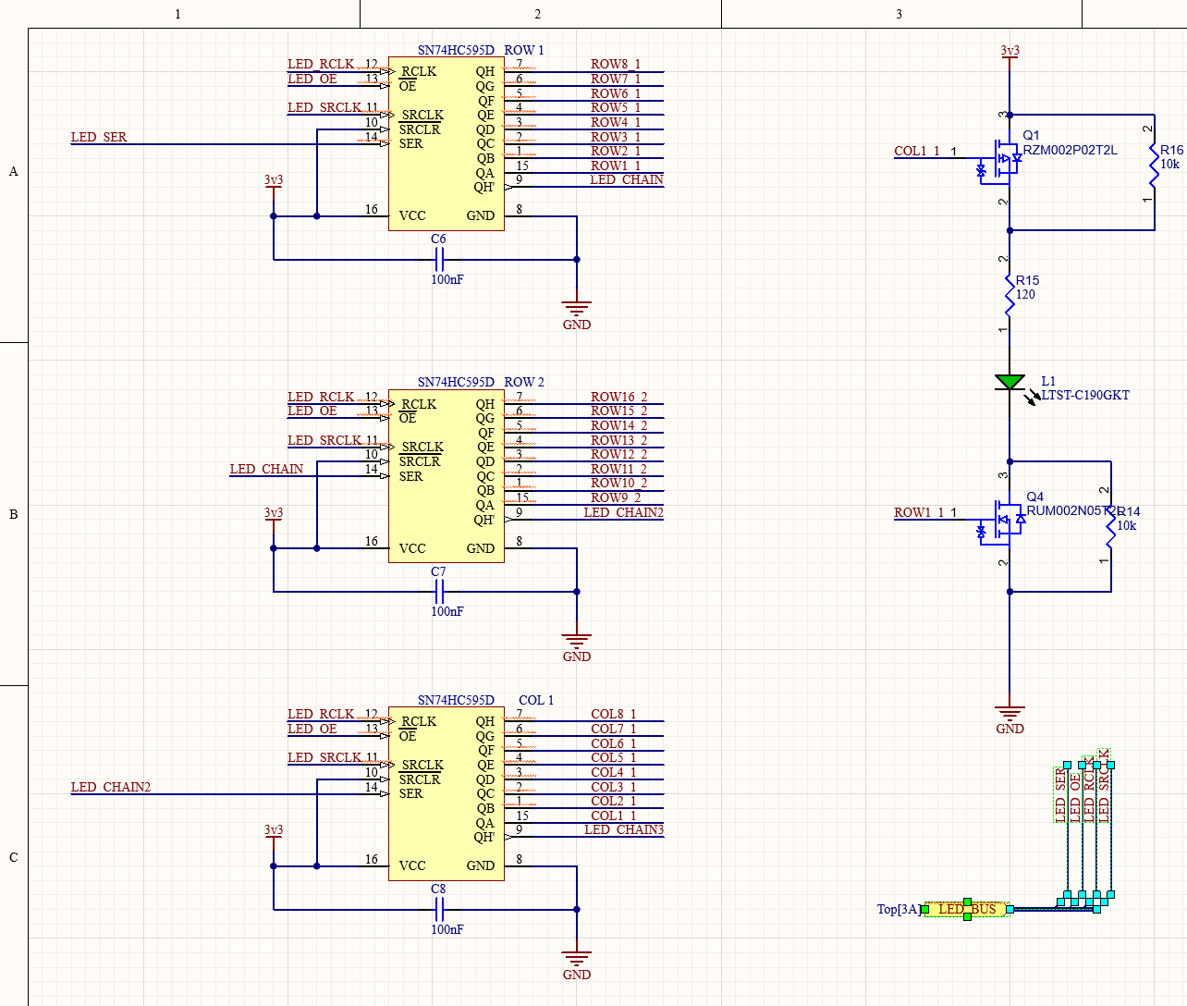The width and height of the screenshot is (1187, 1006).
Task: Click the ROW9_2 net label
Action: pos(616,497)
